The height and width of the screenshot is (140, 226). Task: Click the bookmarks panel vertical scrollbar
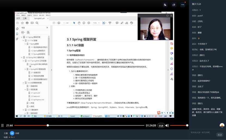pos(49,46)
